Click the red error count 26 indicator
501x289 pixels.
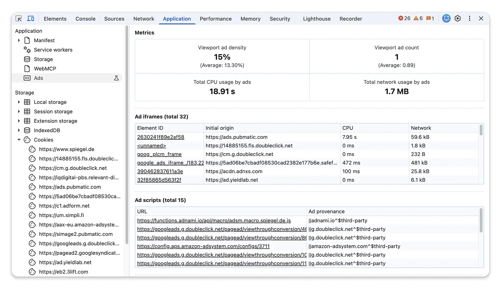[404, 19]
